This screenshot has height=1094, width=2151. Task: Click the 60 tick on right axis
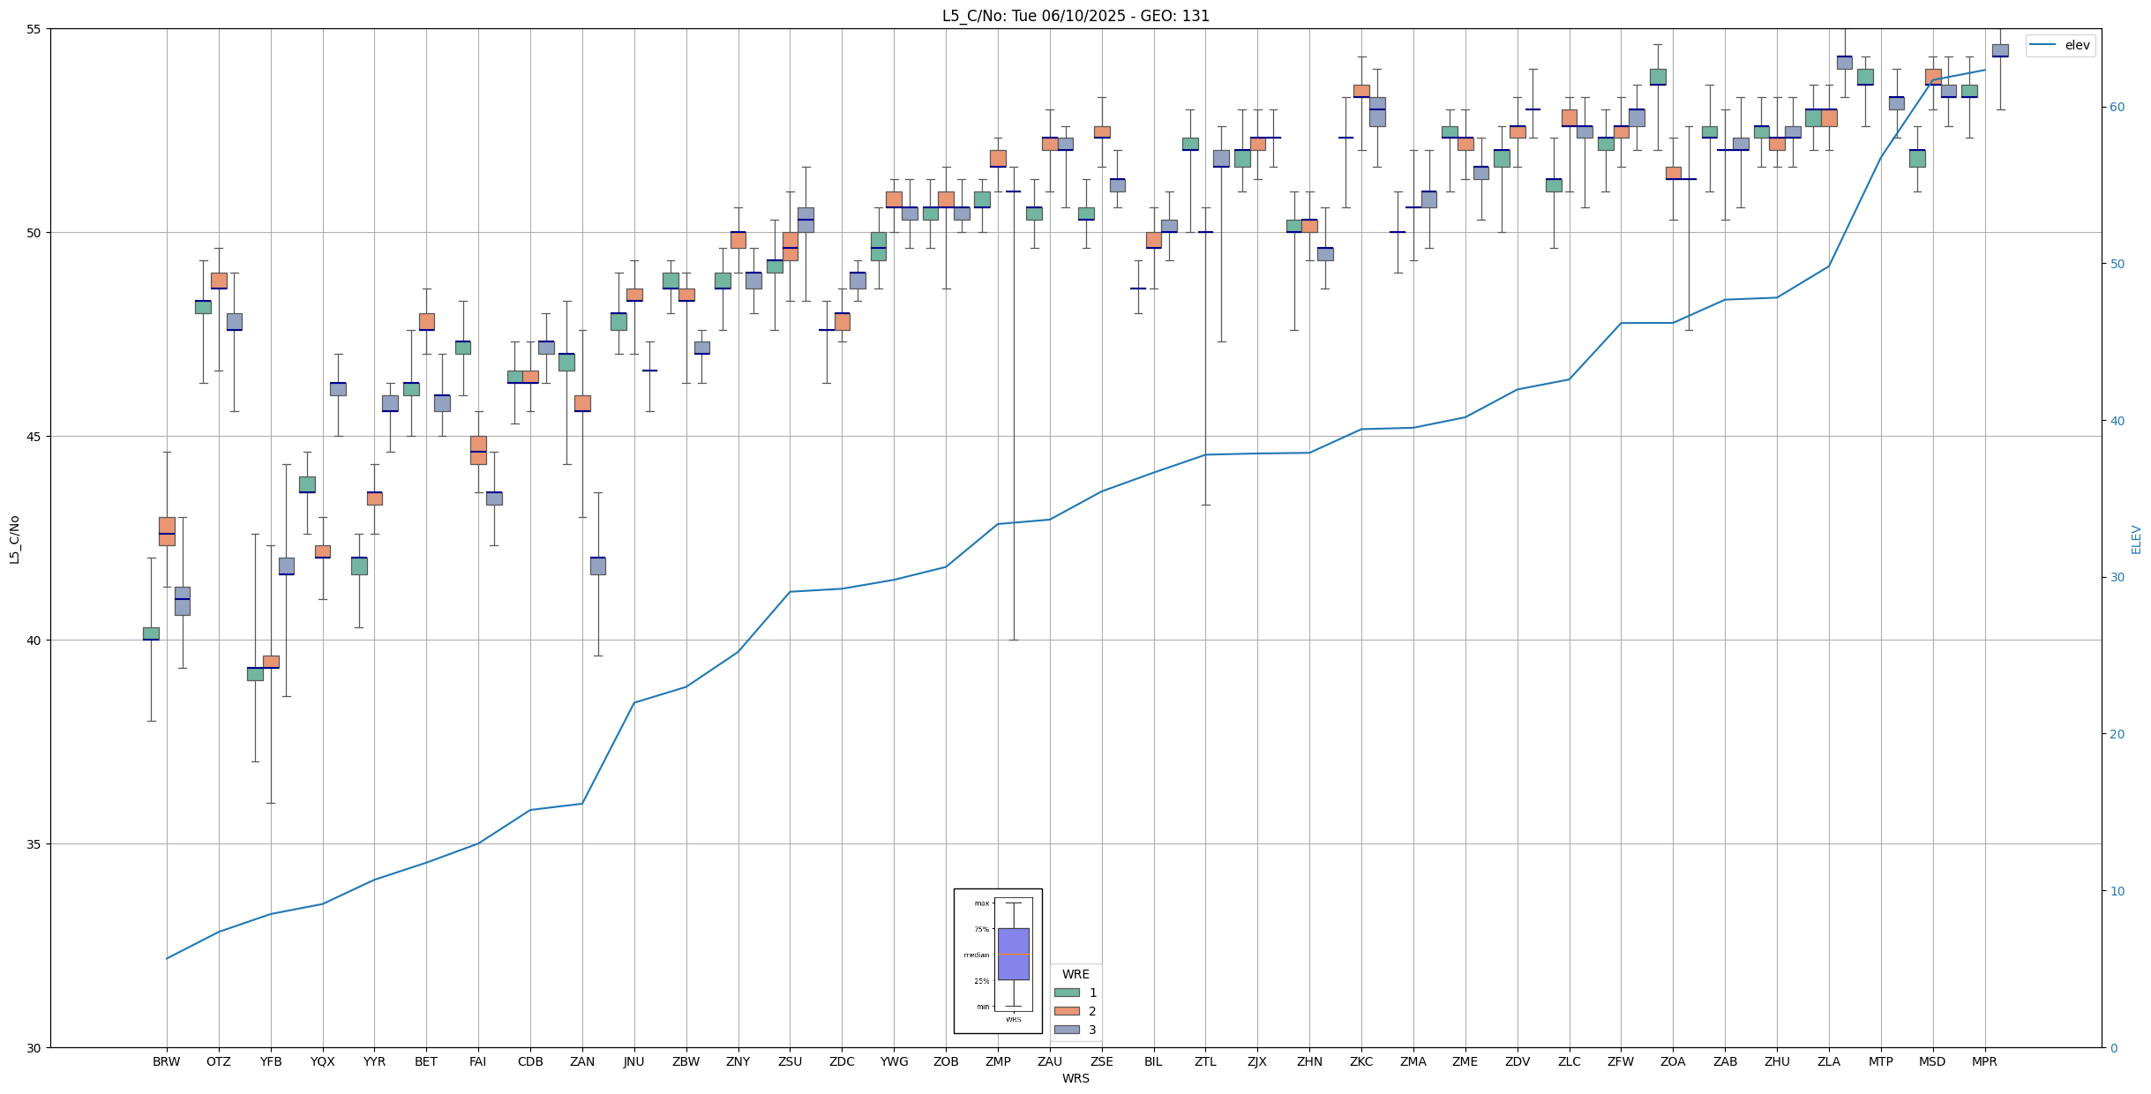[x=2117, y=108]
